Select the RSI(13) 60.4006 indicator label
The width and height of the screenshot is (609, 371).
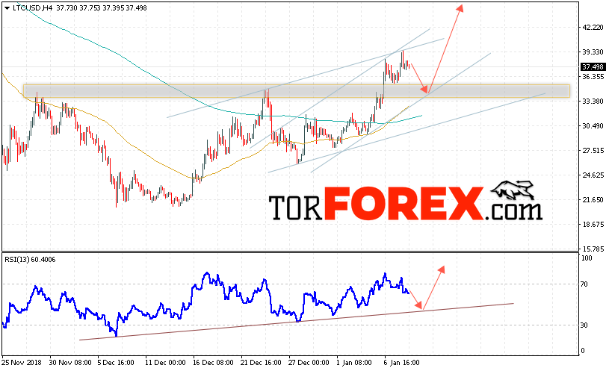point(30,260)
